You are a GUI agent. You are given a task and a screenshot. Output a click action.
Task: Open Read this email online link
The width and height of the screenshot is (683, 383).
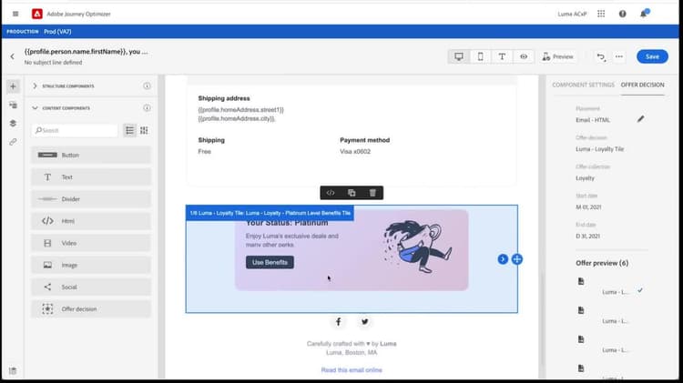point(352,370)
